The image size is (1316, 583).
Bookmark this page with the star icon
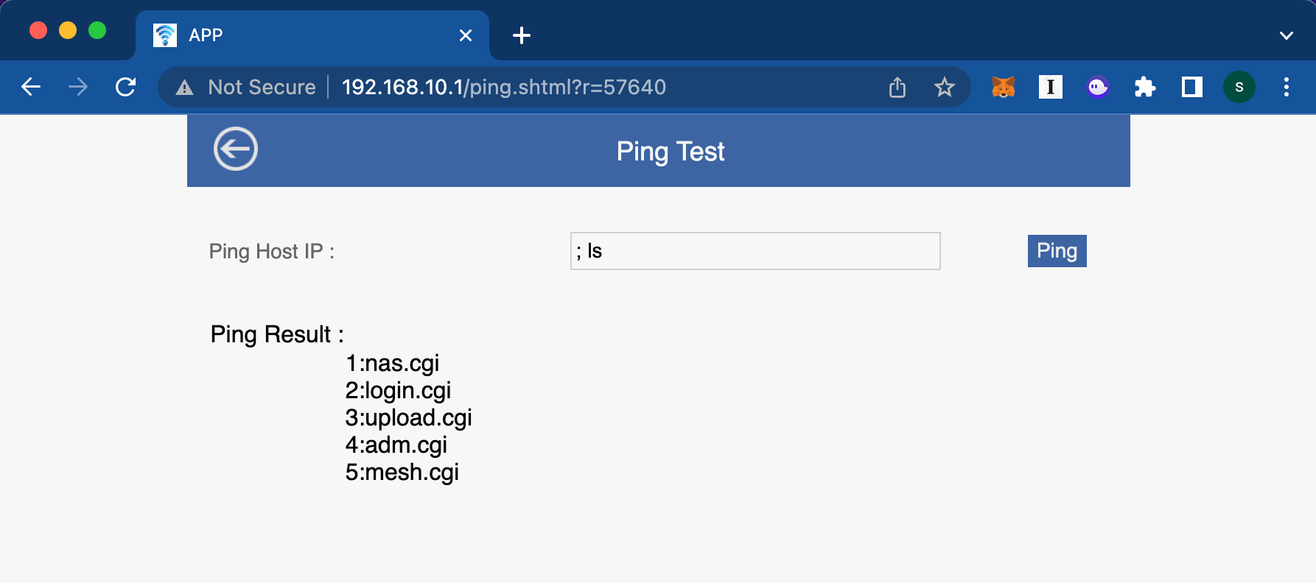(944, 87)
